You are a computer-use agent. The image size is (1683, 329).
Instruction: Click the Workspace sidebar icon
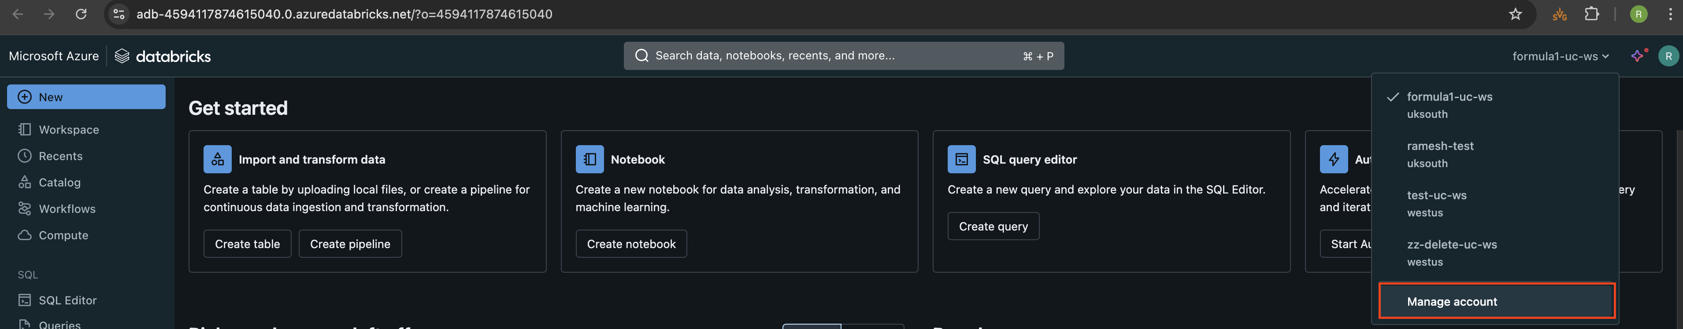(x=25, y=129)
